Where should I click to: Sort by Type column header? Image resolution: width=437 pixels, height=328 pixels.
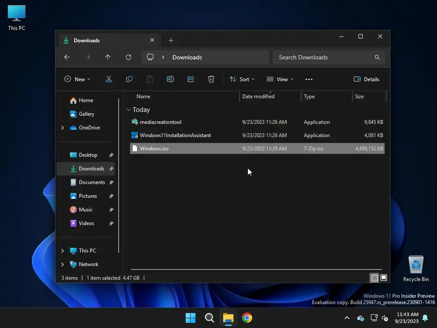click(309, 97)
